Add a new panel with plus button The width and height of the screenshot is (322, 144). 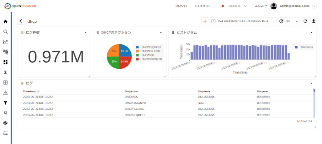pos(205,21)
